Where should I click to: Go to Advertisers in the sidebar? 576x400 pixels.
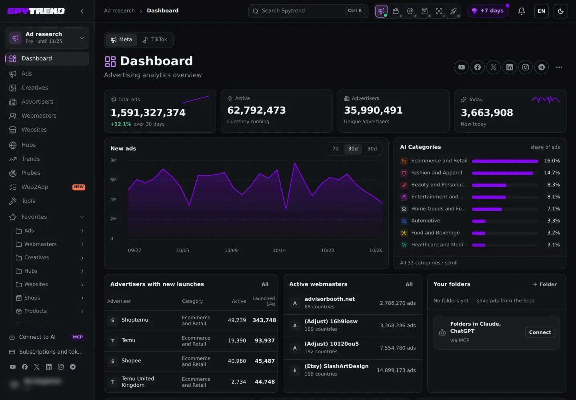pos(47,102)
